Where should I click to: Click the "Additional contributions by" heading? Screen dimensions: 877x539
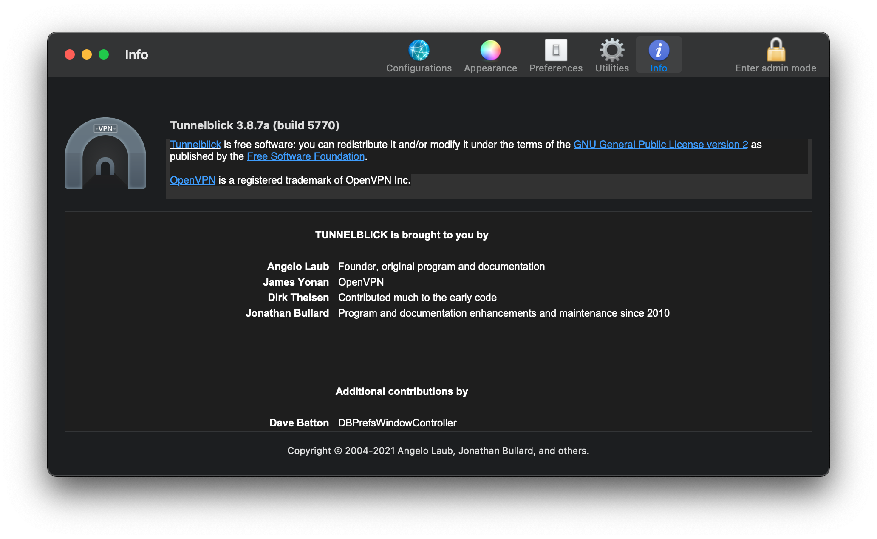402,391
